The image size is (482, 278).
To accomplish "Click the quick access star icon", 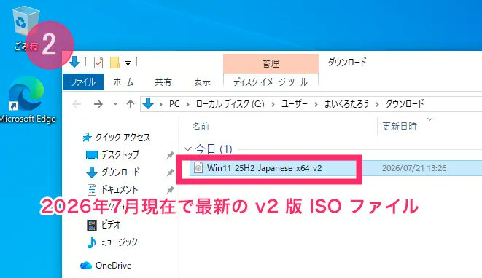I will pos(87,138).
